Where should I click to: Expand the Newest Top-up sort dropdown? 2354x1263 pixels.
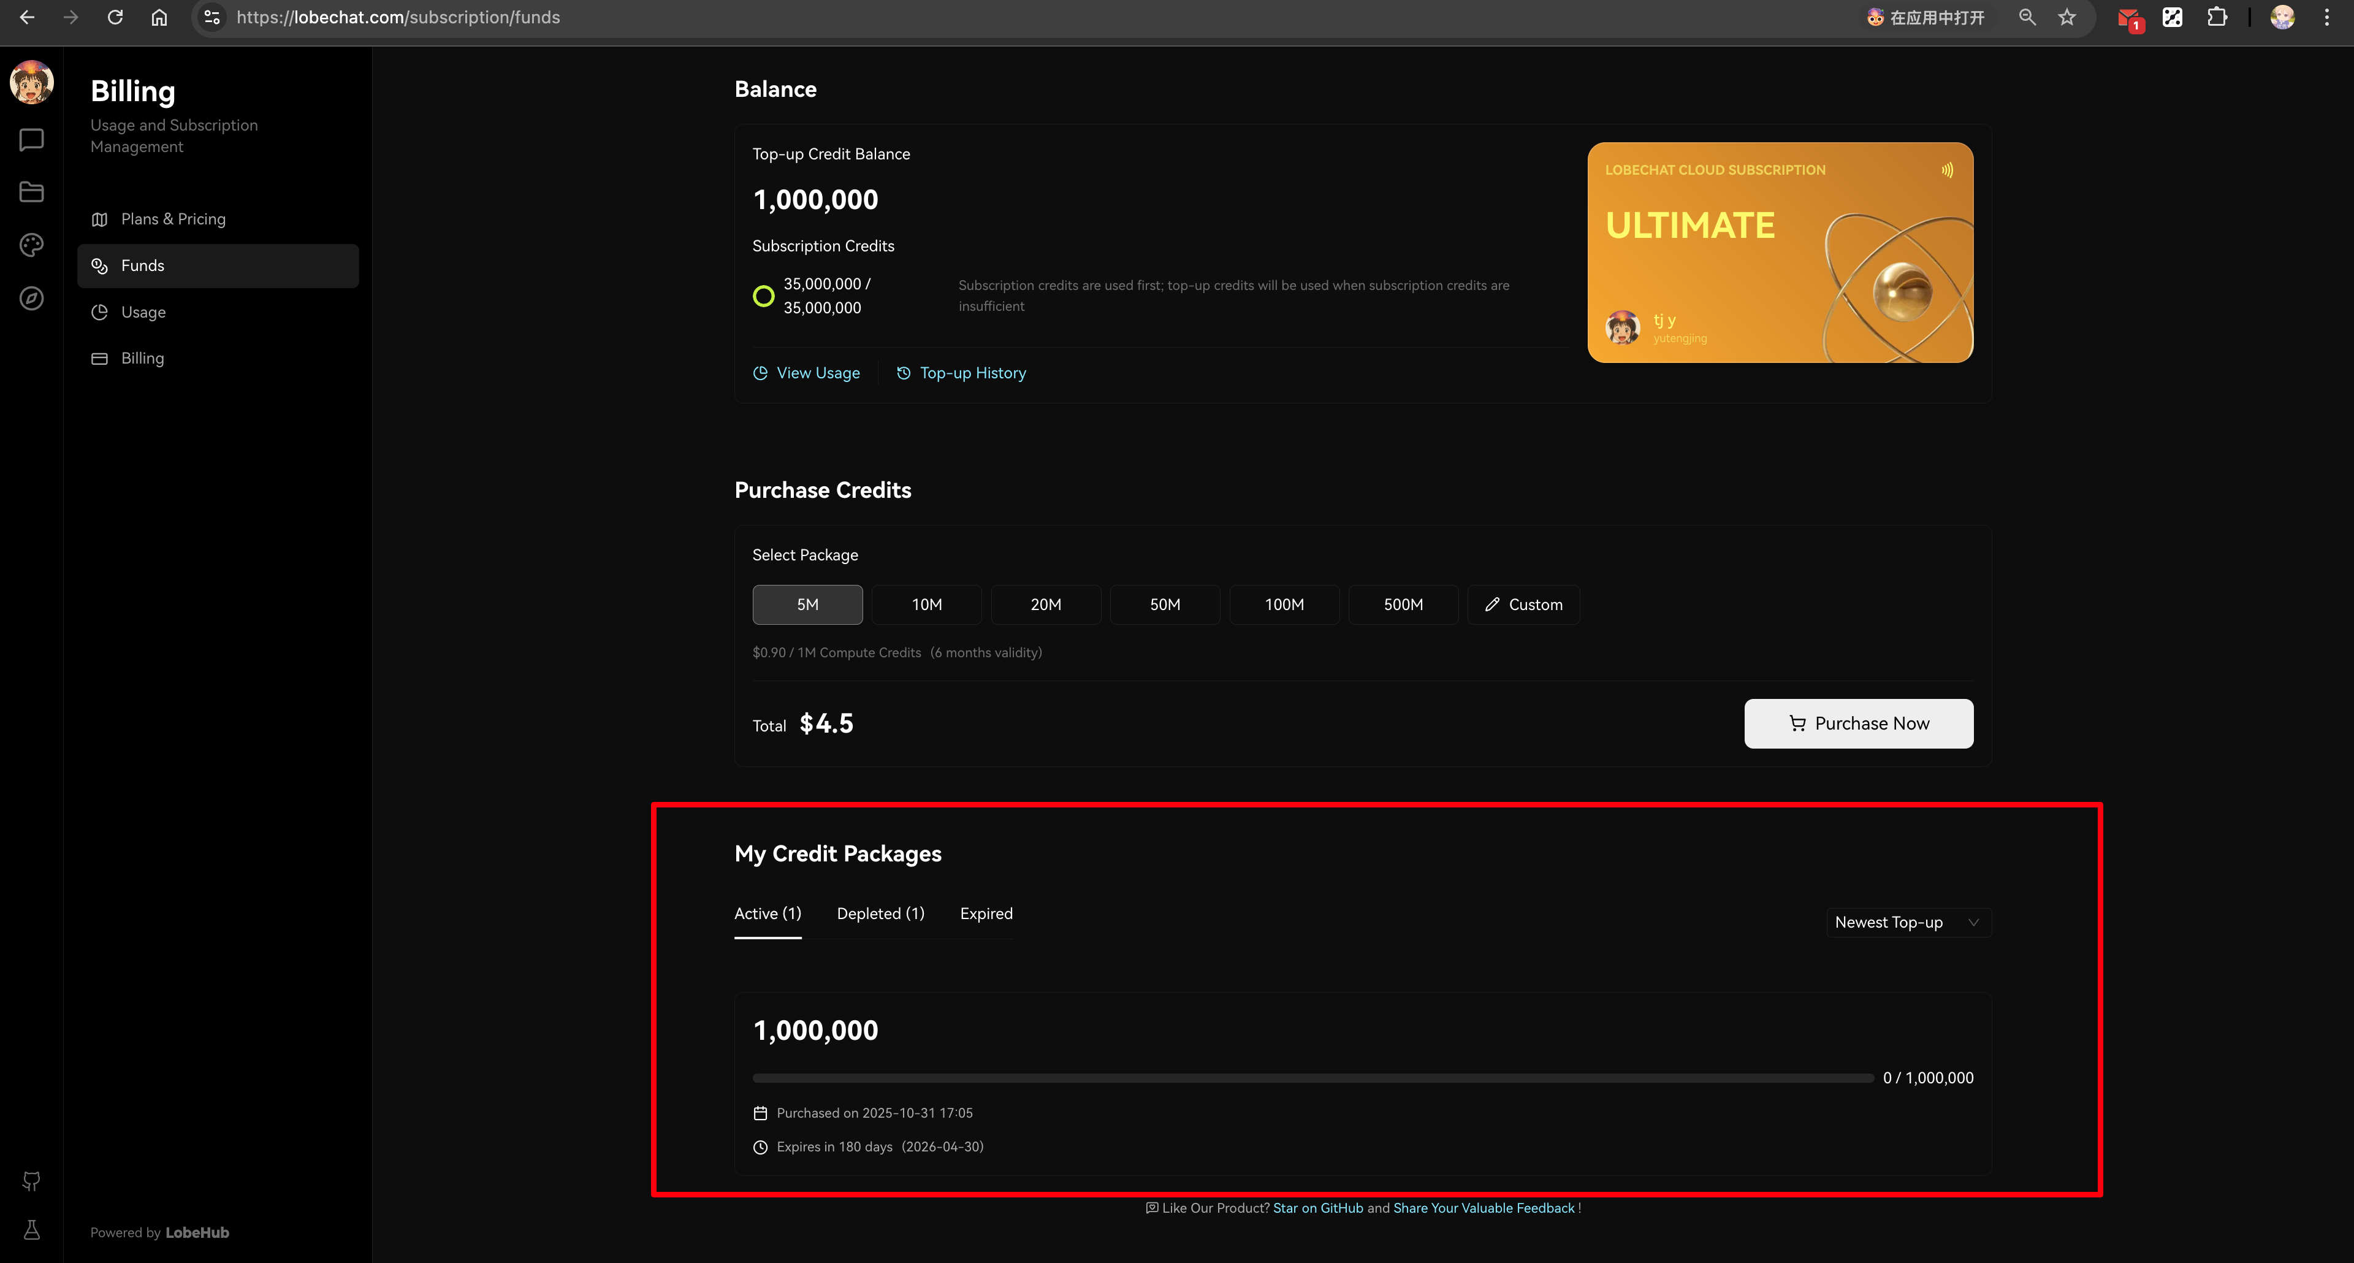pyautogui.click(x=1907, y=922)
